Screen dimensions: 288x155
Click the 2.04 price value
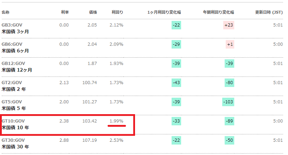coord(92,44)
